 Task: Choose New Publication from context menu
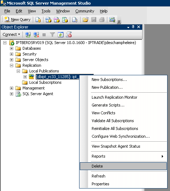[123, 87]
